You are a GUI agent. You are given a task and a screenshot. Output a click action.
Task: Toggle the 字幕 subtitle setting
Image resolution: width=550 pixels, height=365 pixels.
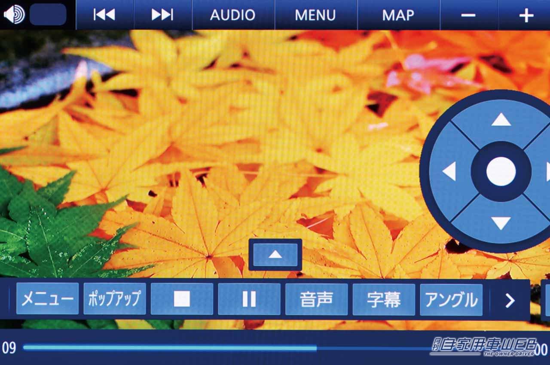pos(384,299)
